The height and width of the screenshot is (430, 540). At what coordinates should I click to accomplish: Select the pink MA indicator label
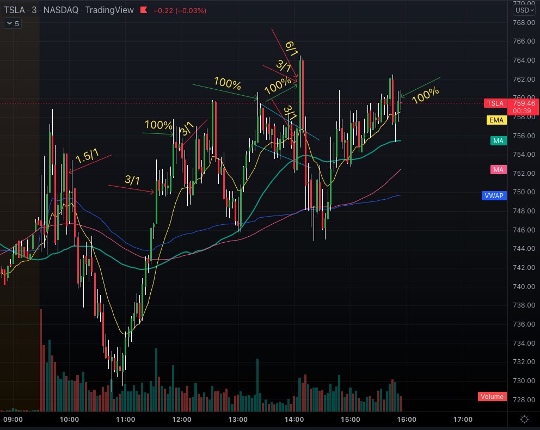coord(498,170)
